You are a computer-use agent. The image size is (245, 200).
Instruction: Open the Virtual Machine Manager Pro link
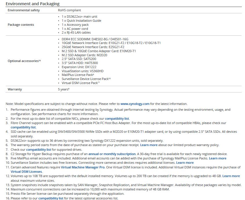(x=83, y=167)
